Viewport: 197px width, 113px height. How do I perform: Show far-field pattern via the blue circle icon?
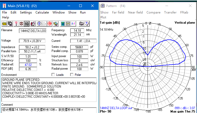[x=39, y=24]
